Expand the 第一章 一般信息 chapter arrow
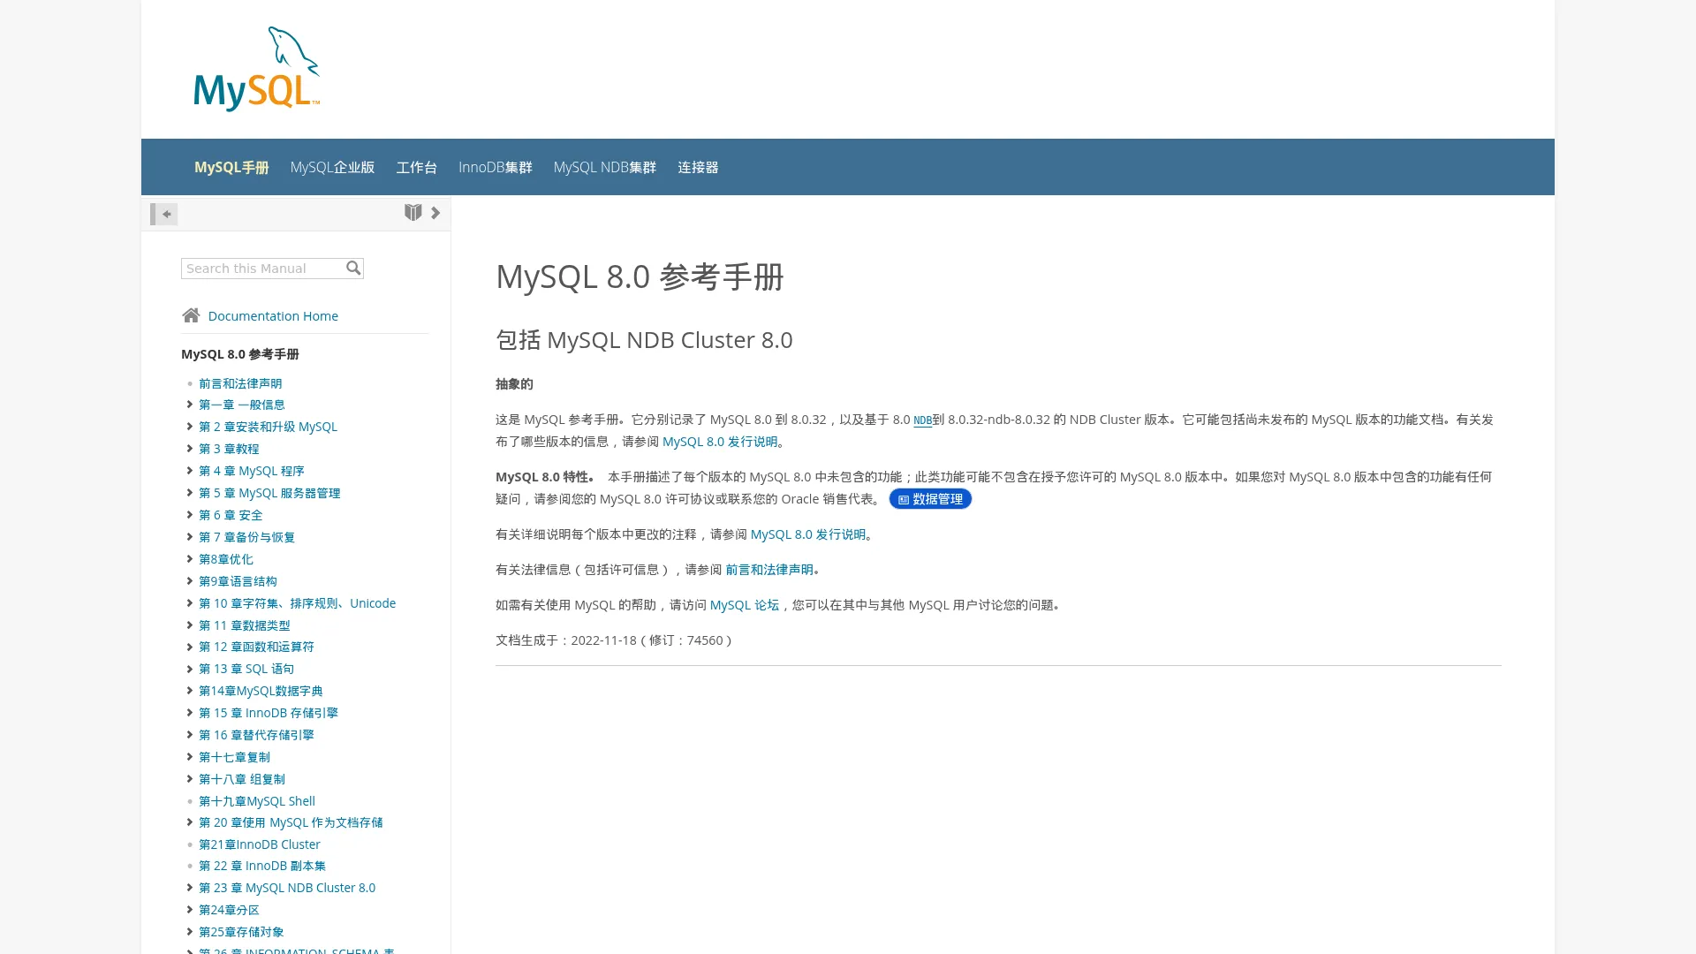 (x=189, y=405)
